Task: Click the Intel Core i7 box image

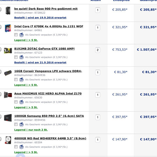Action: (8, 28)
